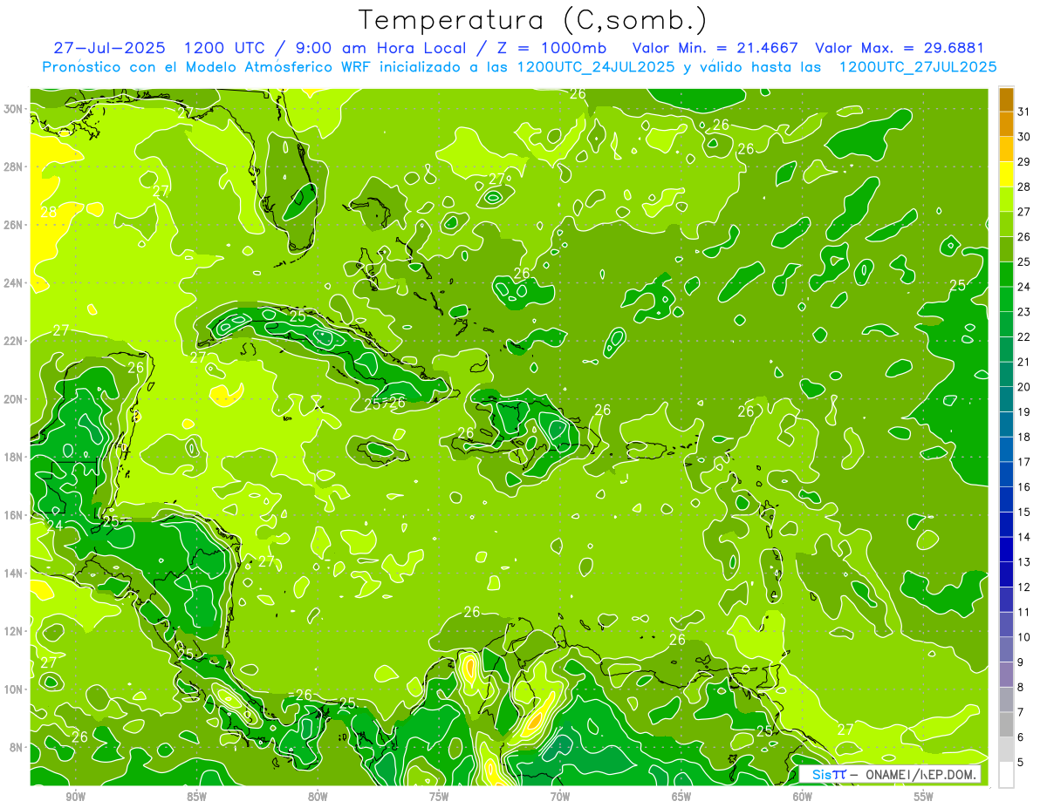Click the topmost brown band above legend value 31
This screenshot has width=1047, height=808.
(1006, 99)
